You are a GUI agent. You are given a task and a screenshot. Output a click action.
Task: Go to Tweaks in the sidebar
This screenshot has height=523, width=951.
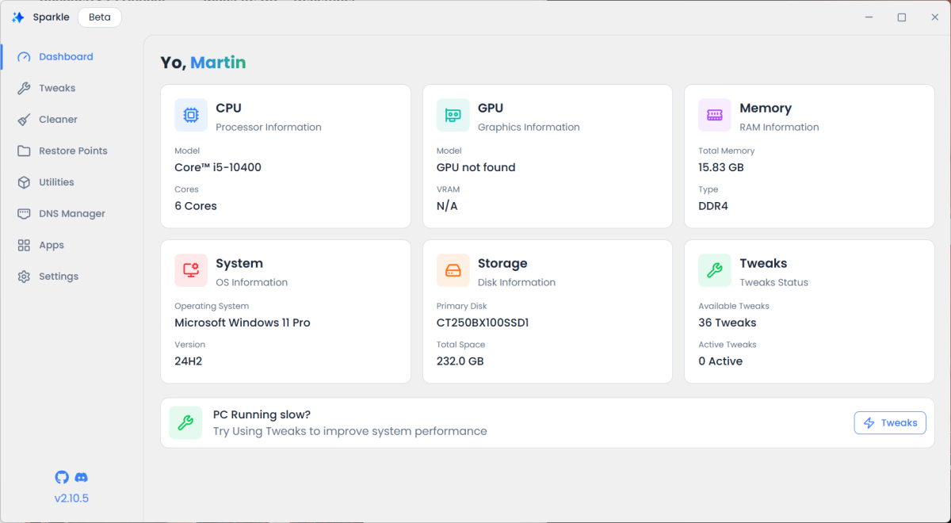click(x=57, y=88)
